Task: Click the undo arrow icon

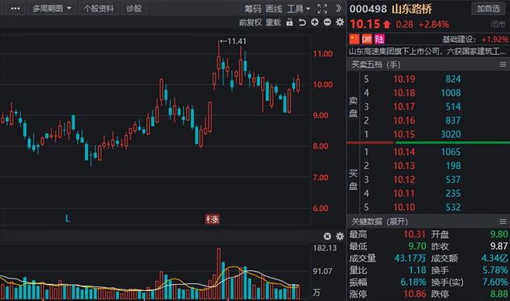Action: (x=302, y=22)
